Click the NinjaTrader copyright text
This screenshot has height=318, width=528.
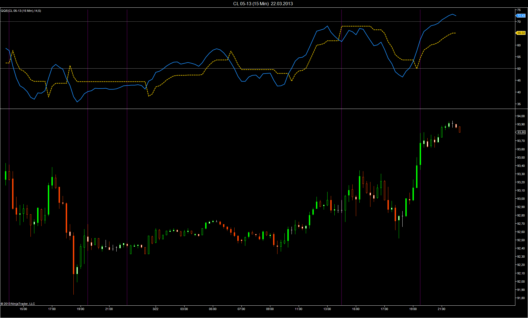click(x=18, y=304)
